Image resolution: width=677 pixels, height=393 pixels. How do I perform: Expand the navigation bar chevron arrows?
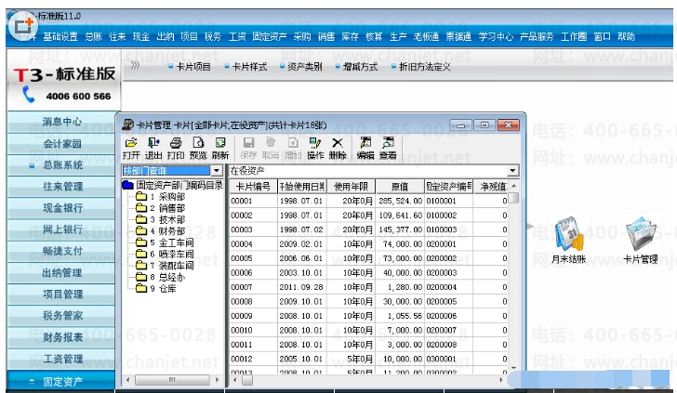135,65
